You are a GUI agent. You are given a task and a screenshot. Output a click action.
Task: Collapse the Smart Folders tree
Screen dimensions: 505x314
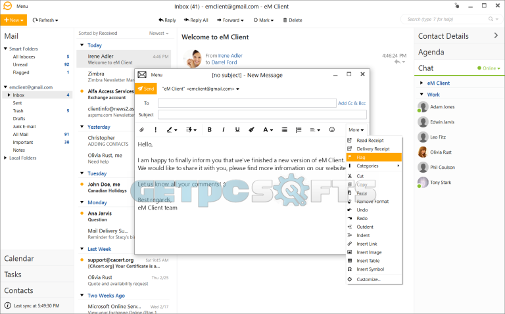coord(5,49)
